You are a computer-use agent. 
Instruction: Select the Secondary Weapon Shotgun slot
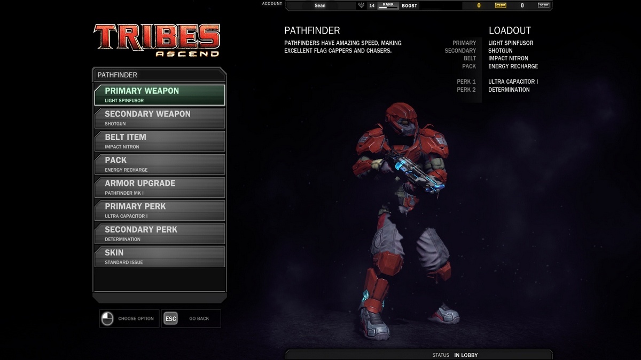click(x=160, y=118)
